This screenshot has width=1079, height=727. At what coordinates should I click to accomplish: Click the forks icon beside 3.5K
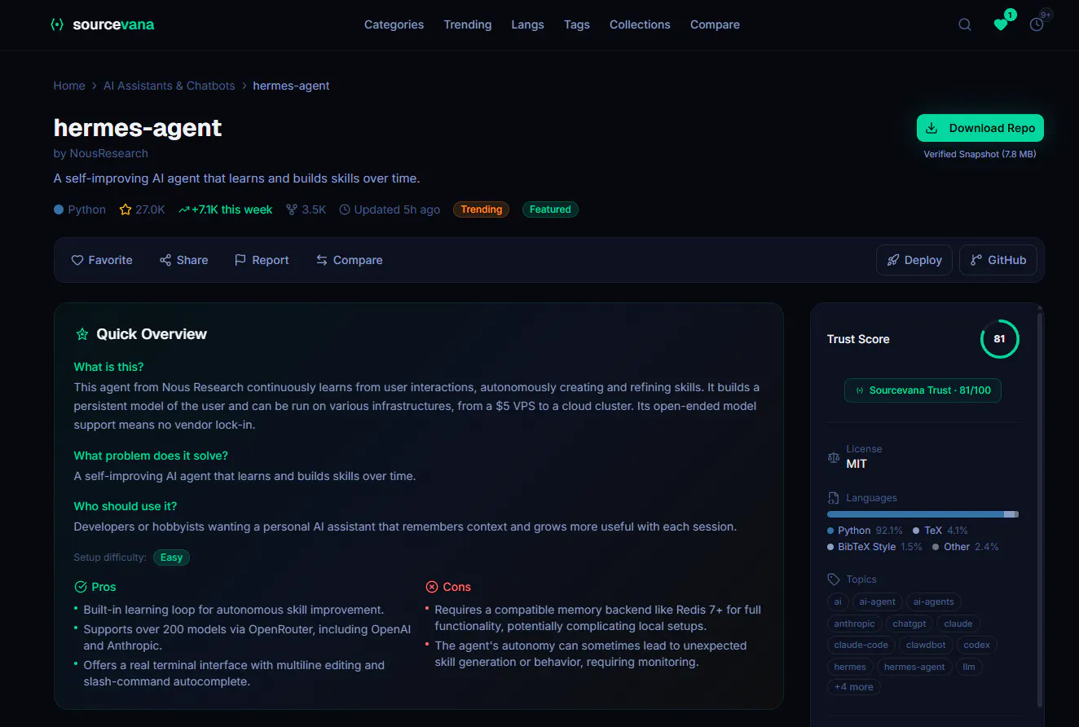click(x=292, y=209)
